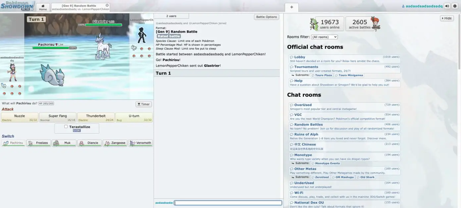This screenshot has width=461, height=208.
Task: Collapse the rooms list with Hide
Action: (446, 18)
